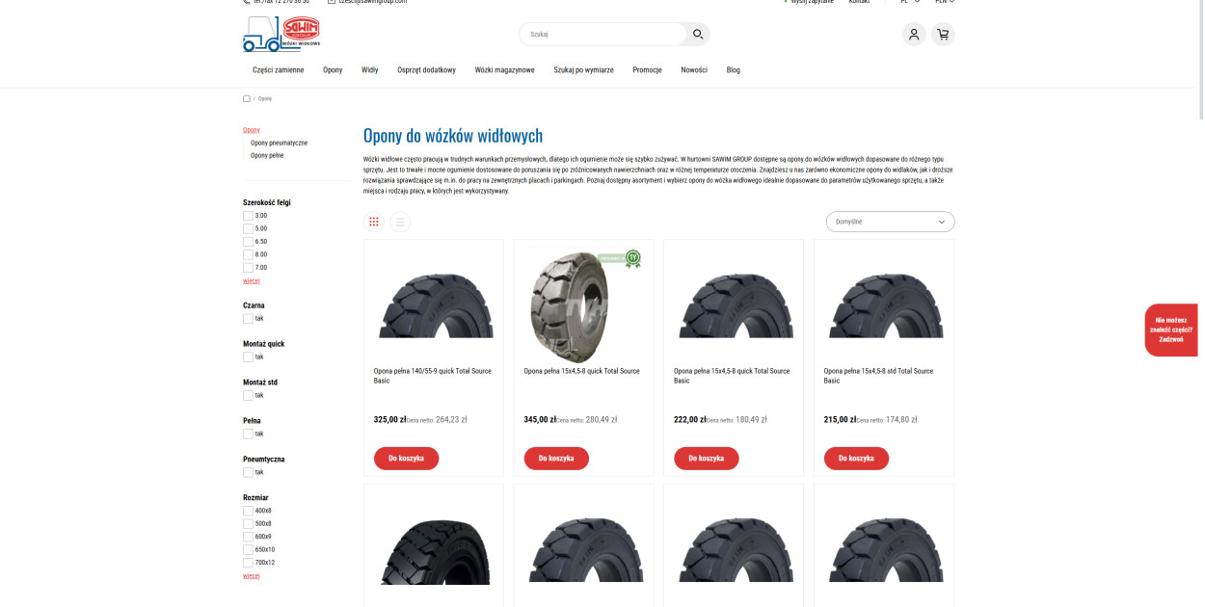The height and width of the screenshot is (607, 1205).
Task: Click the SAWIM forklift logo
Action: pos(281,34)
